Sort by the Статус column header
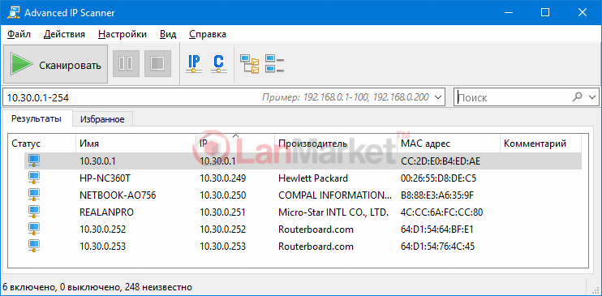This screenshot has width=602, height=296. (41, 144)
